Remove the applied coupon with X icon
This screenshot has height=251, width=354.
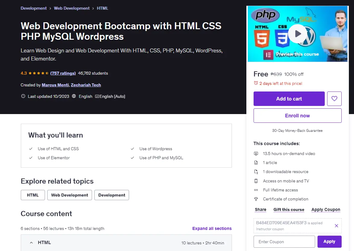337,225
